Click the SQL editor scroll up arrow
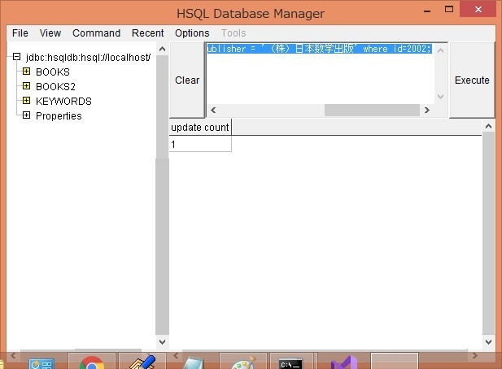 pyautogui.click(x=440, y=50)
